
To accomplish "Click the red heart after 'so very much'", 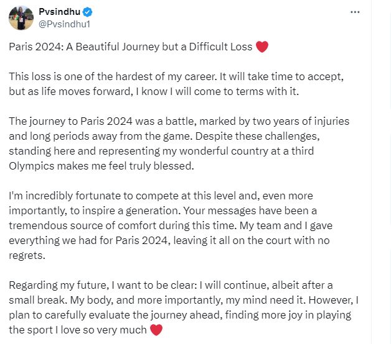I will [x=156, y=330].
